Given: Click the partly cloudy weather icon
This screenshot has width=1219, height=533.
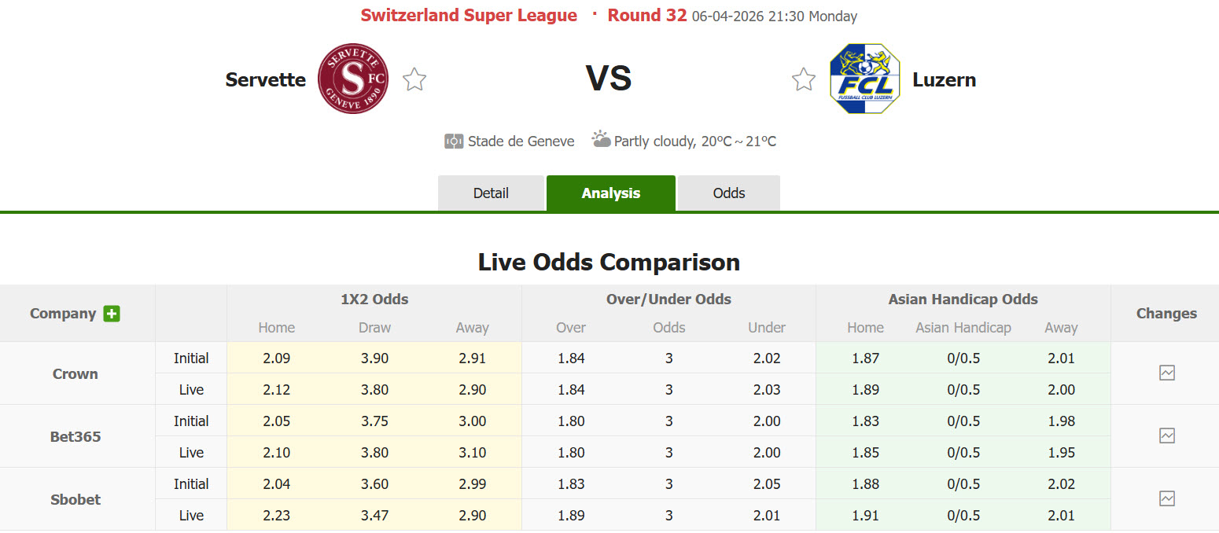Looking at the screenshot, I should click(601, 139).
